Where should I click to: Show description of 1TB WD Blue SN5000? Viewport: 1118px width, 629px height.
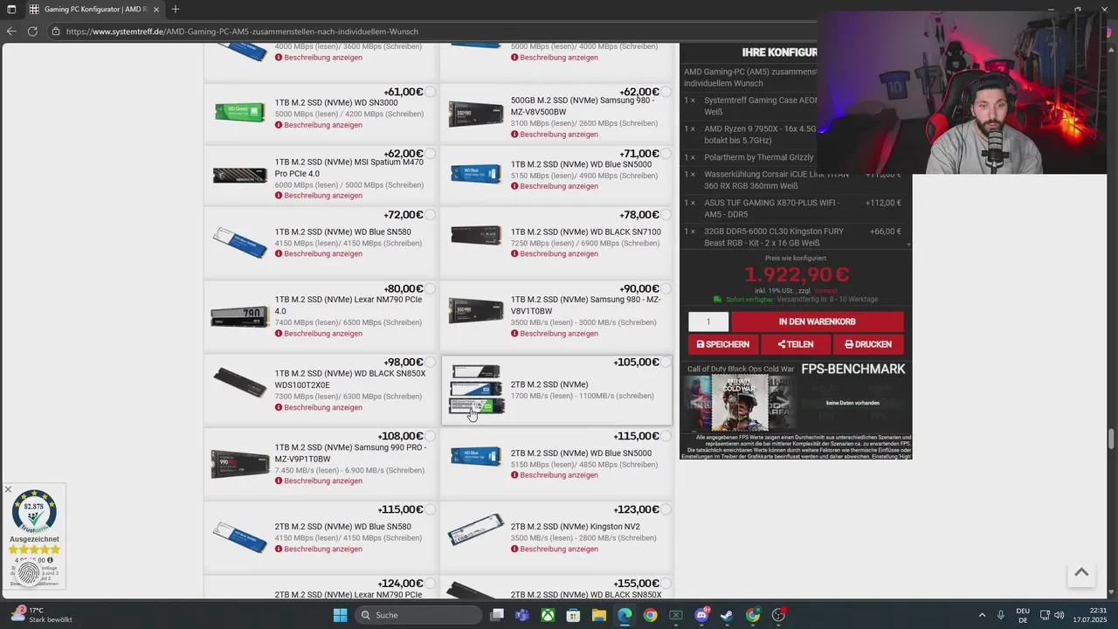click(x=555, y=186)
